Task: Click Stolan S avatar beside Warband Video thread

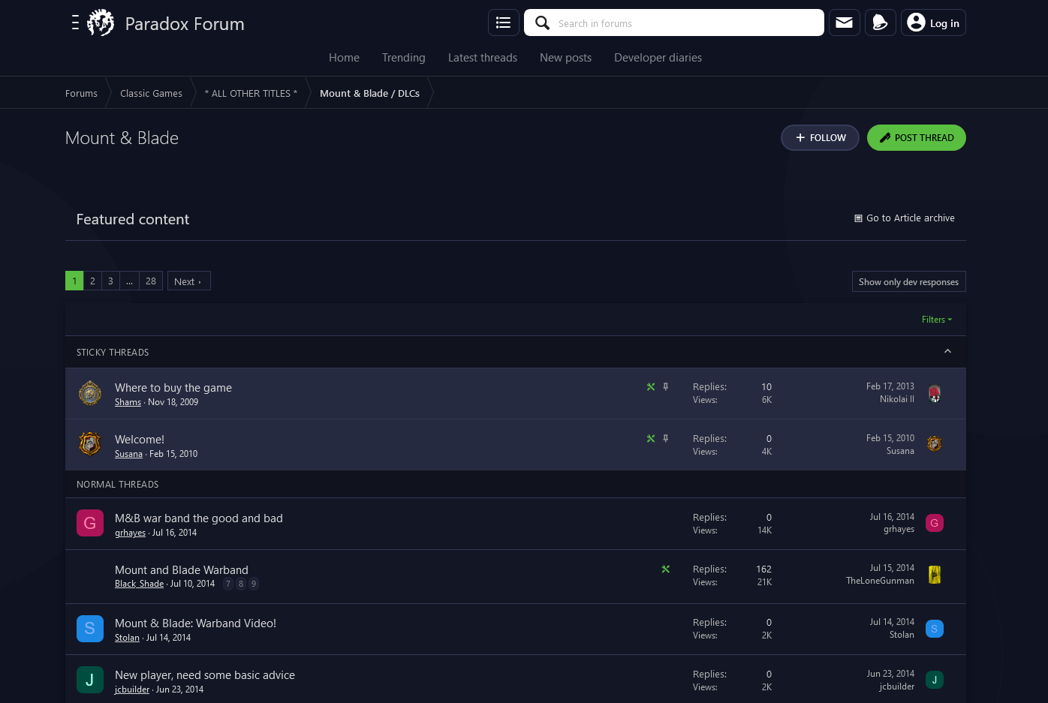Action: click(x=90, y=629)
